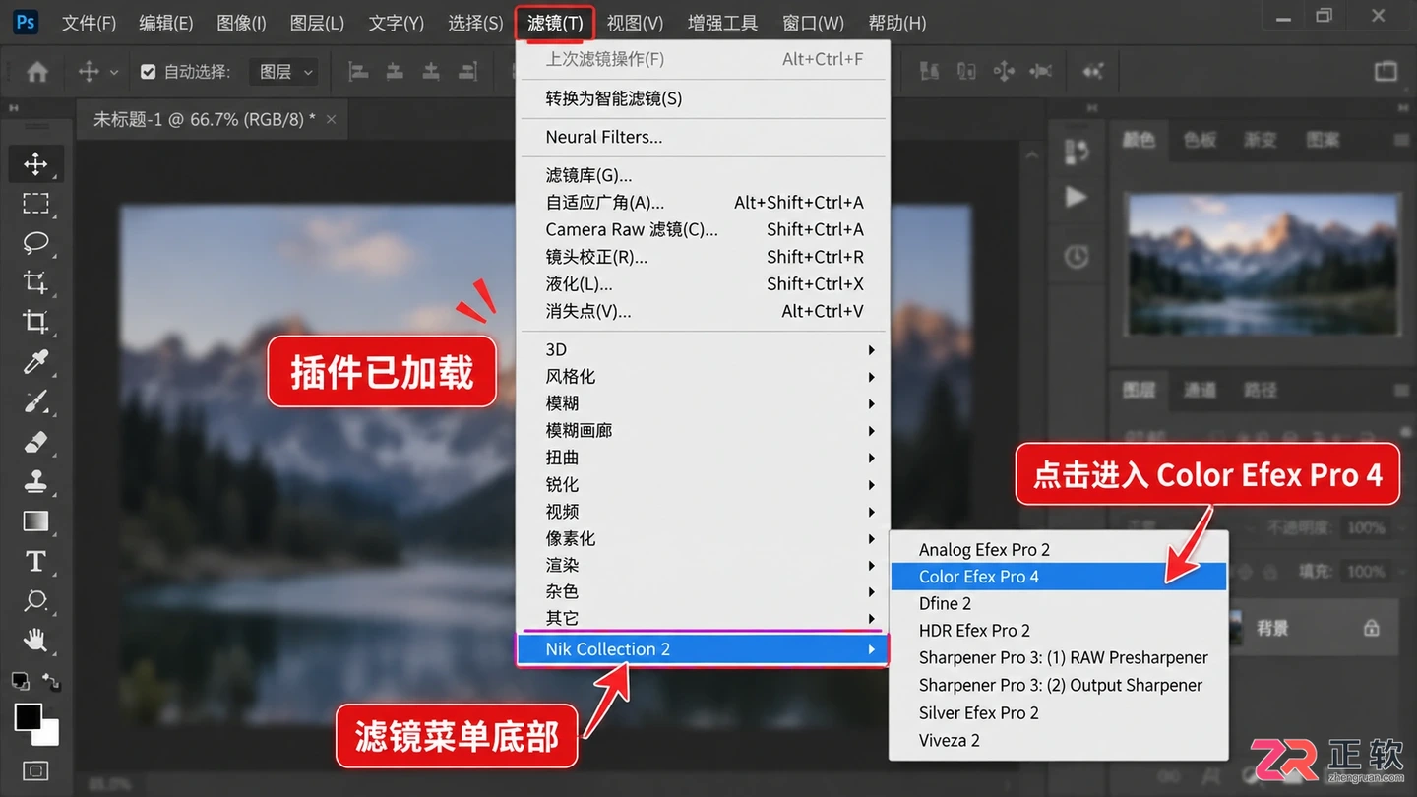Click the black foreground color swatch
The image size is (1417, 797).
pyautogui.click(x=28, y=717)
